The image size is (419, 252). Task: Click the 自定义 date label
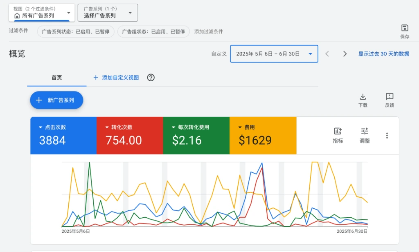pos(219,54)
